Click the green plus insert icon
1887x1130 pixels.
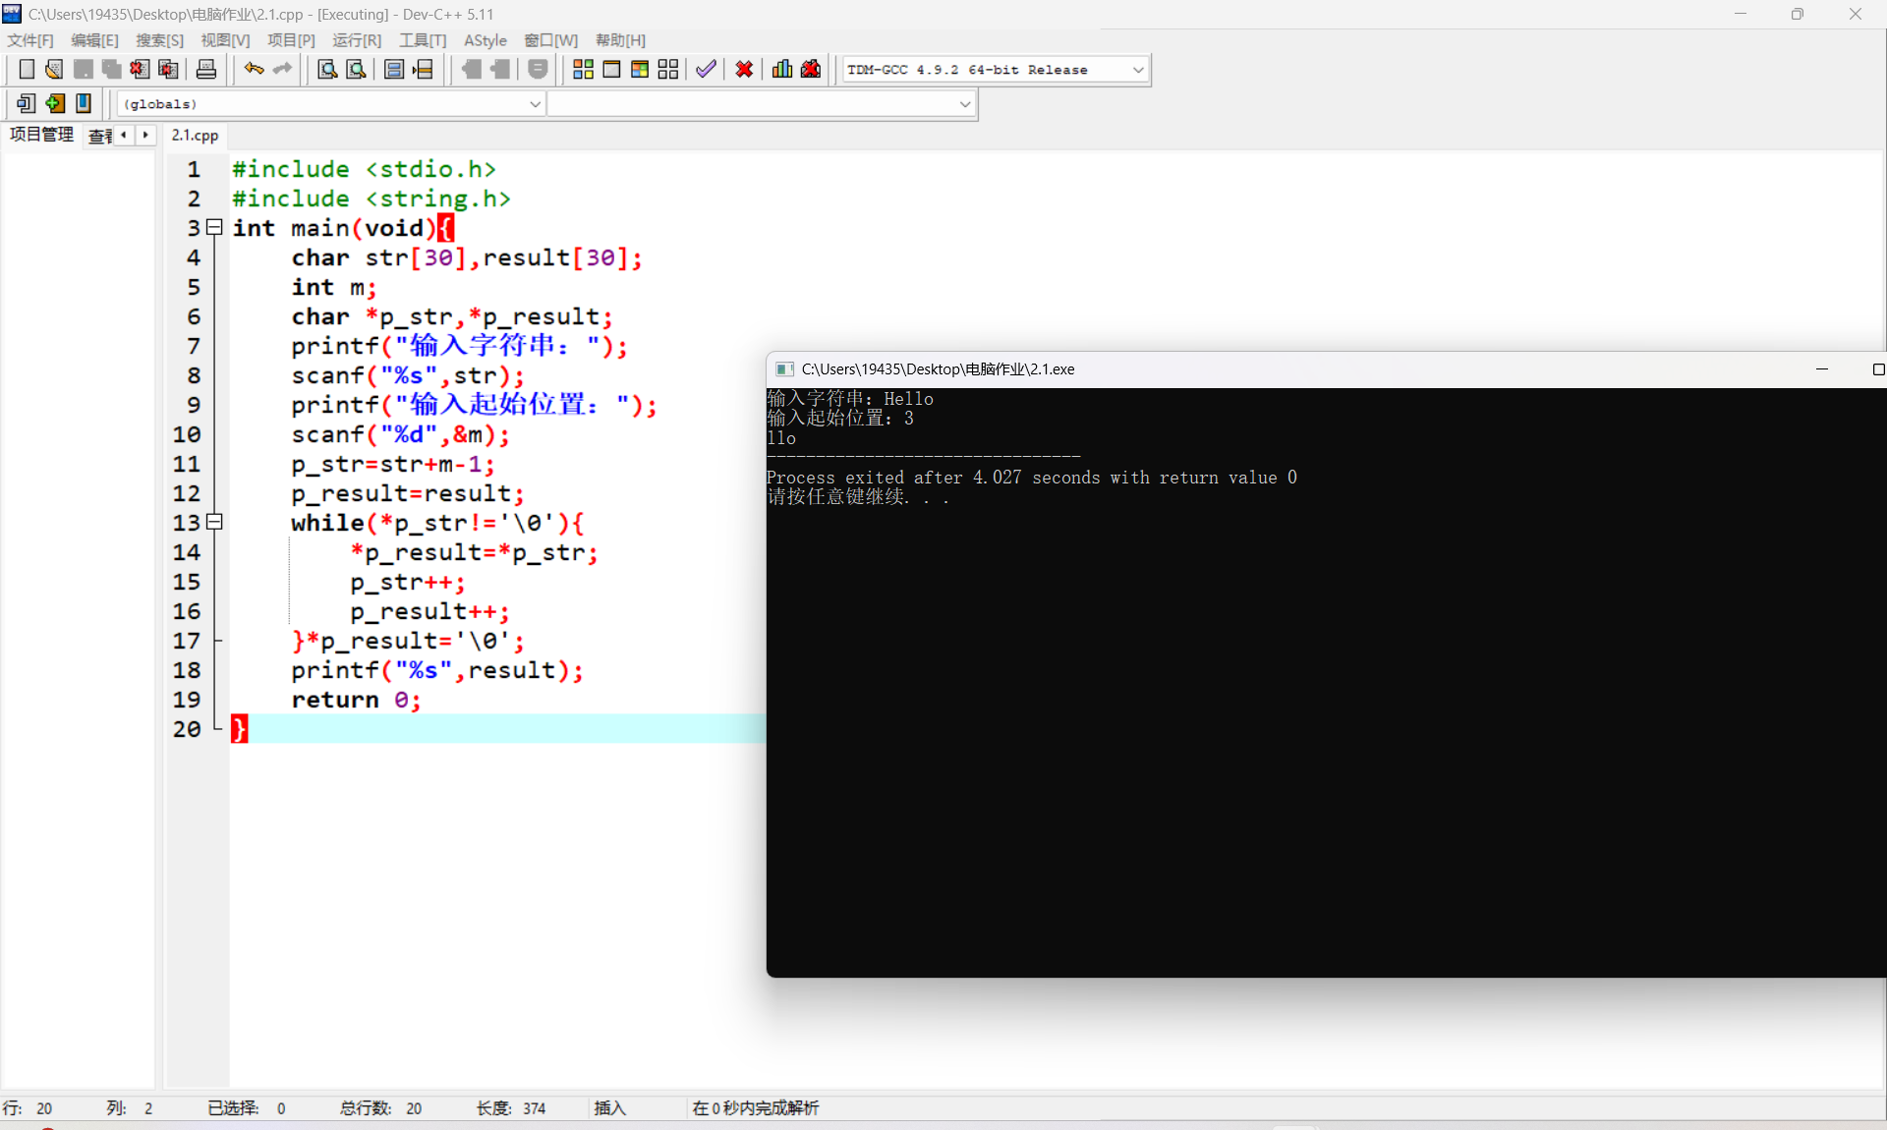(x=55, y=103)
